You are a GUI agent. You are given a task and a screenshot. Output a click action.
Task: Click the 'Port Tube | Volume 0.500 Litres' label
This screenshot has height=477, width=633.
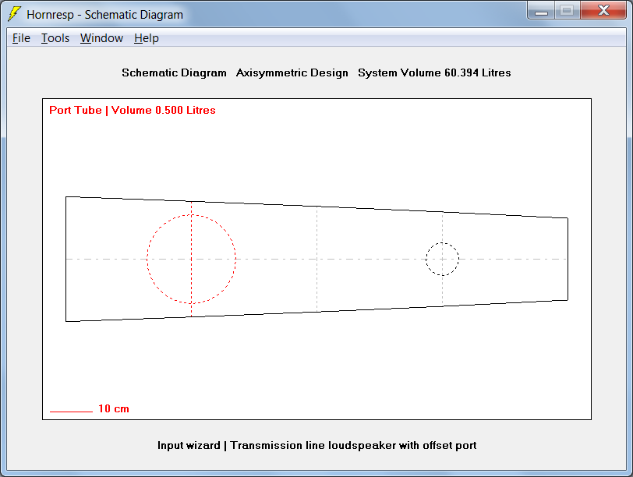(133, 110)
